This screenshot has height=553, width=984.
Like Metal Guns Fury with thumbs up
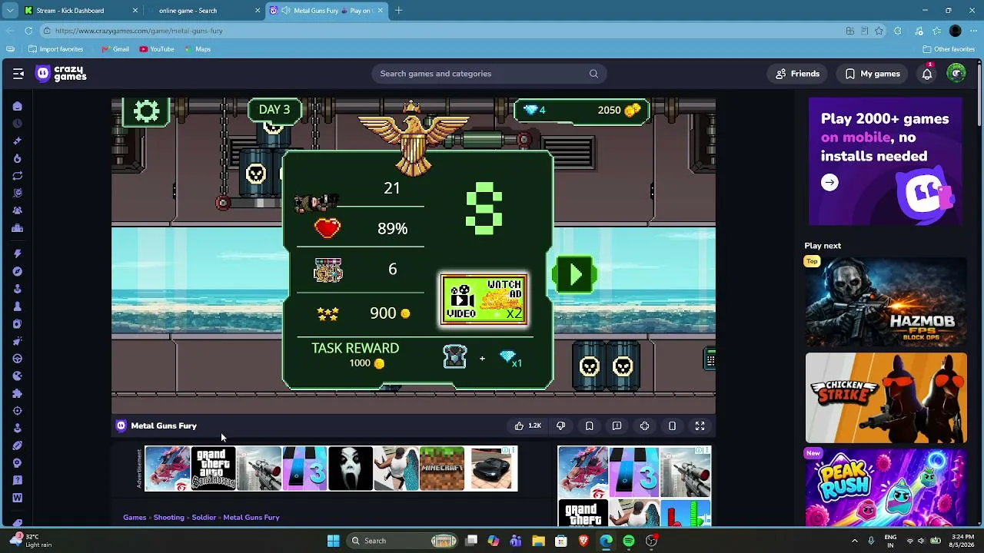(x=527, y=426)
